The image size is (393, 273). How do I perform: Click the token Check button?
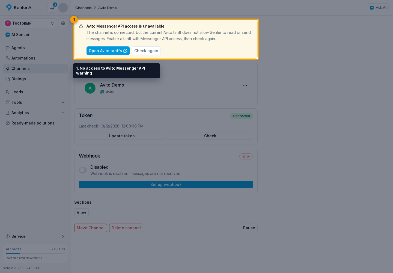[x=210, y=136]
